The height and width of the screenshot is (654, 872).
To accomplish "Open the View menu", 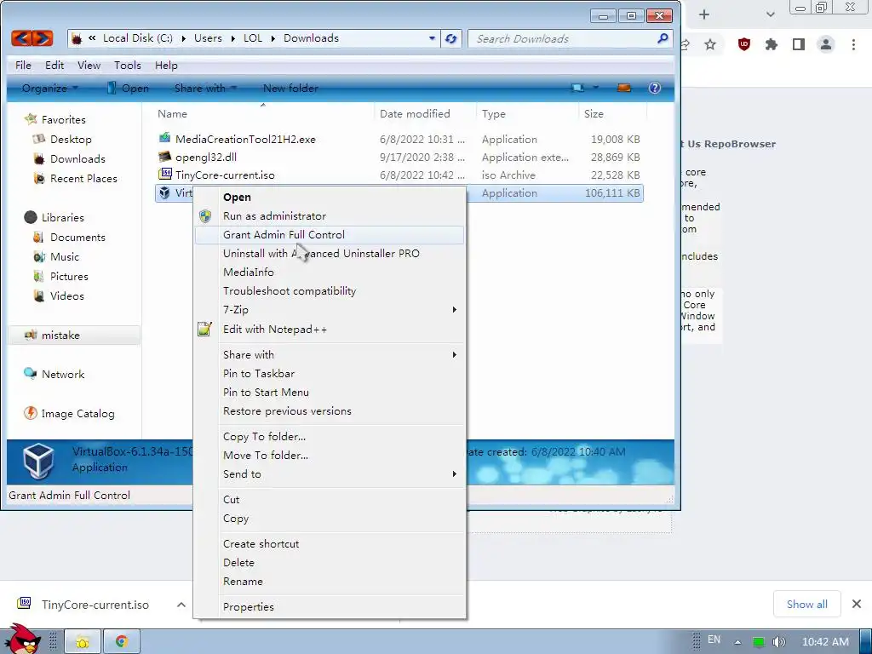I will click(89, 65).
